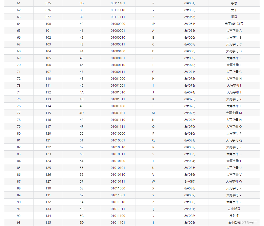Select the octal value 135
The image size is (264, 226).
pos(48,223)
